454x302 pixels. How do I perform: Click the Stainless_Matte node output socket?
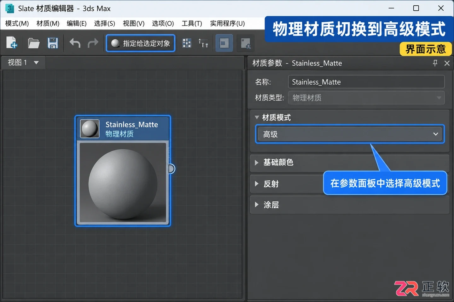171,169
